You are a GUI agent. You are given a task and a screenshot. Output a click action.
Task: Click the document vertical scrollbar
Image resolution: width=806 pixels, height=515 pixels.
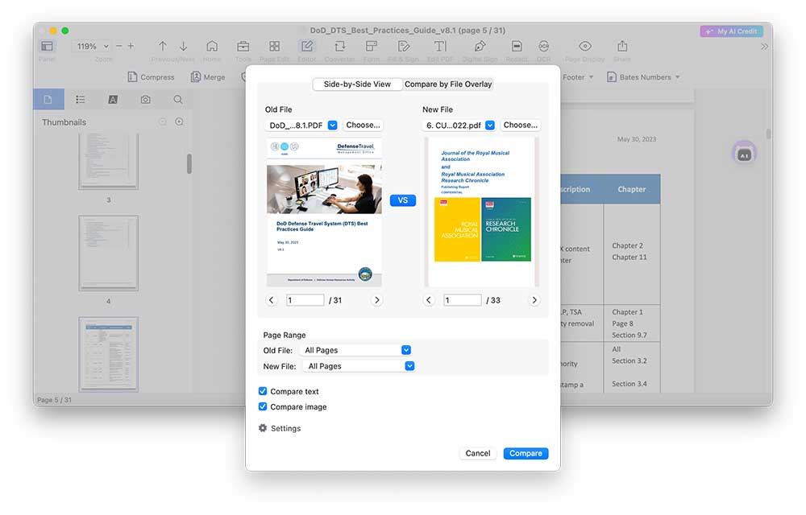coord(768,134)
